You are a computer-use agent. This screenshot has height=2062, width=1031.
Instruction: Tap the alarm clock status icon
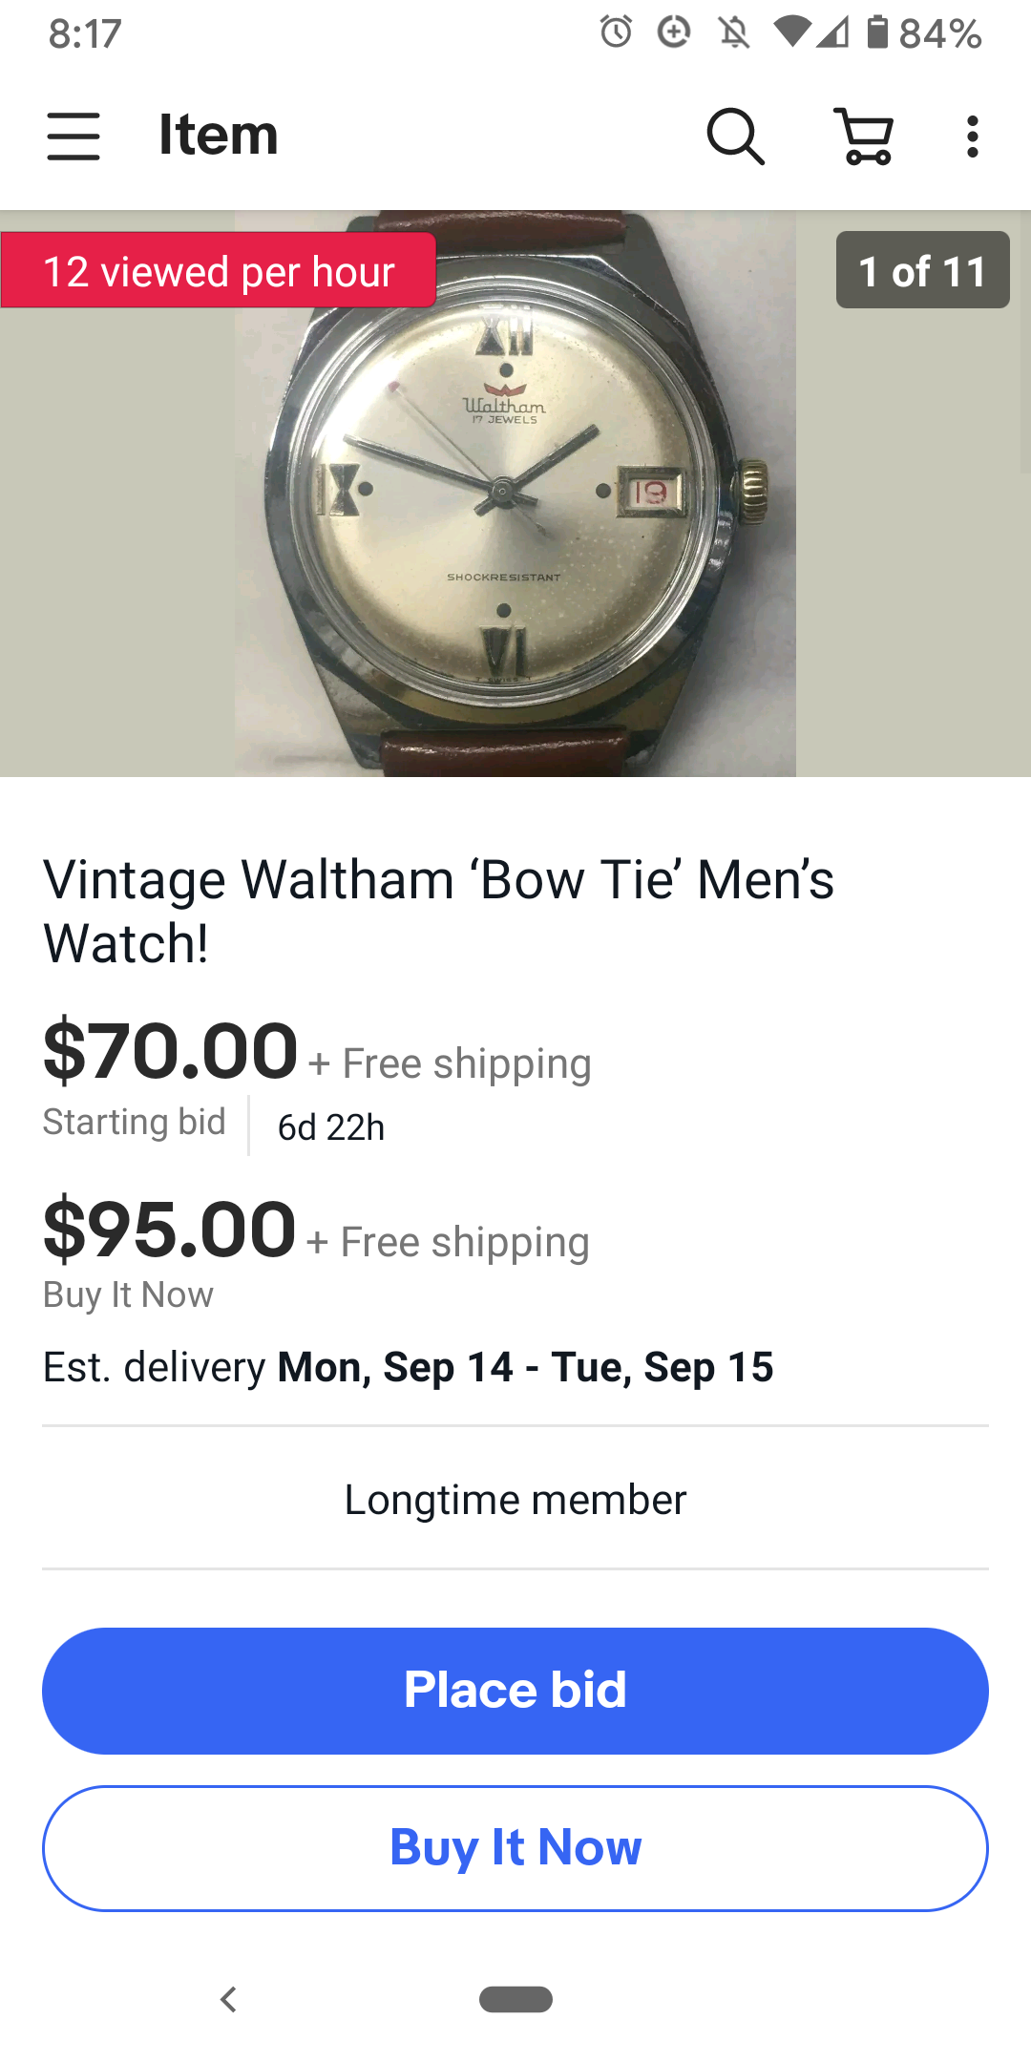[x=616, y=32]
